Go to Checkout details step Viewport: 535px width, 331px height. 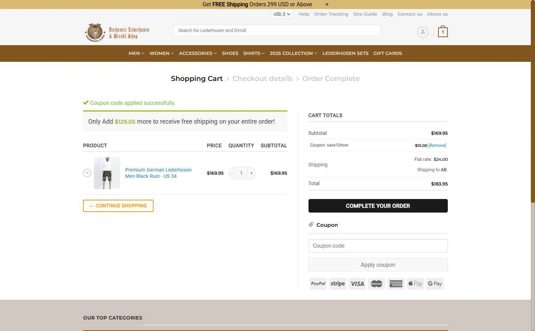262,78
